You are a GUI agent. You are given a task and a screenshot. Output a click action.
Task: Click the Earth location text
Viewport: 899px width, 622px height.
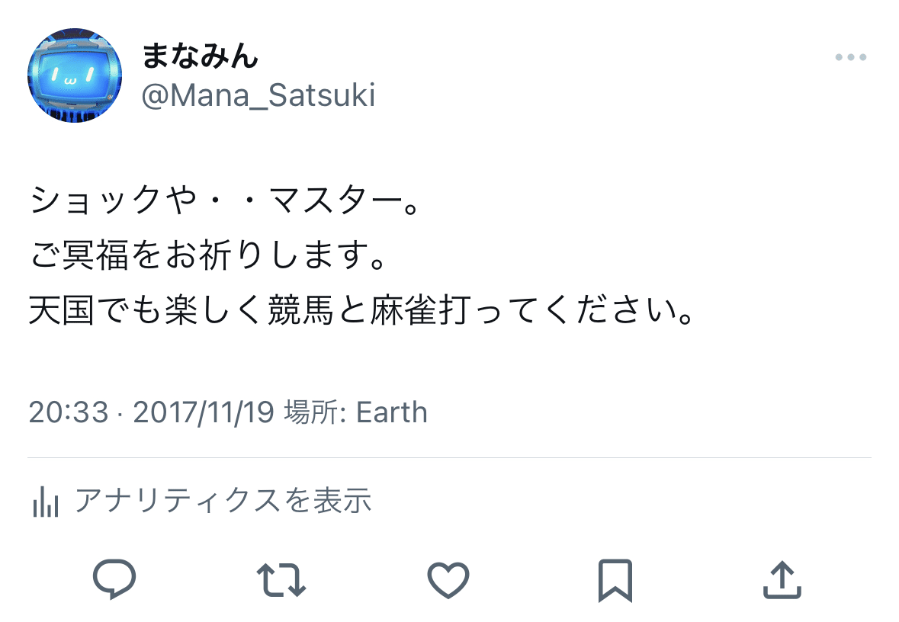392,412
